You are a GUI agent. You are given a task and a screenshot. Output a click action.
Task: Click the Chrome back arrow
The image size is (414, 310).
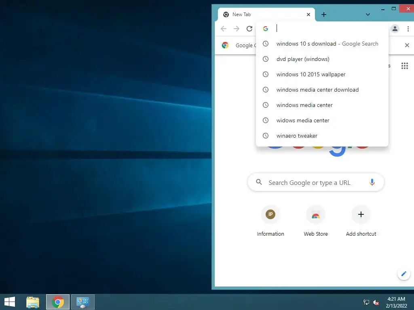(x=224, y=29)
